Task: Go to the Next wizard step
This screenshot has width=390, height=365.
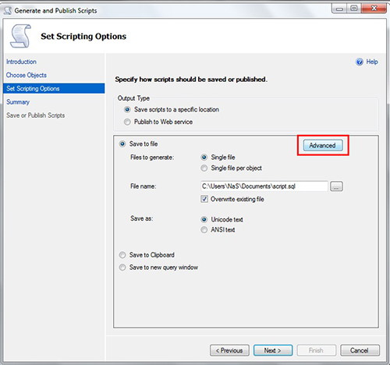Action: (x=273, y=350)
